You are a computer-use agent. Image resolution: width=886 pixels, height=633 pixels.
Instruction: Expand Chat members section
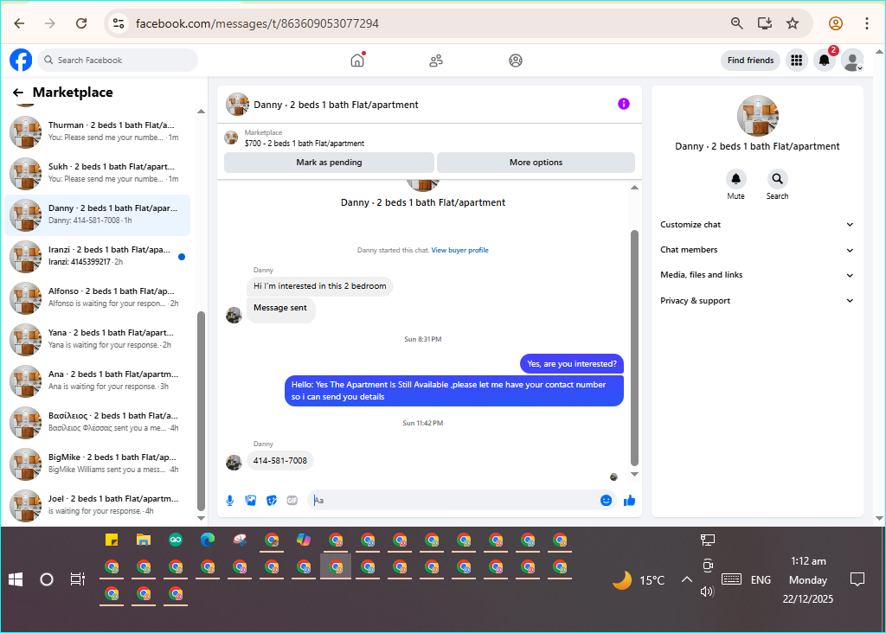click(756, 250)
